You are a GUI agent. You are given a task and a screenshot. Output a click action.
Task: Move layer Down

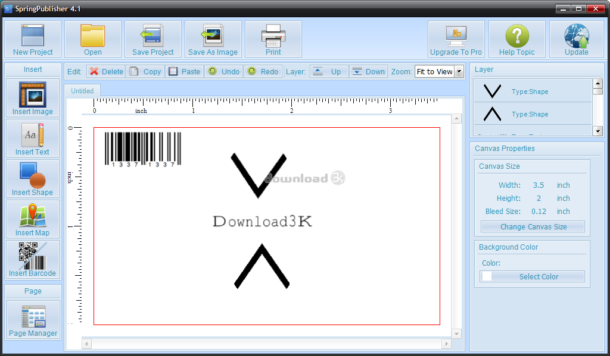pos(368,71)
